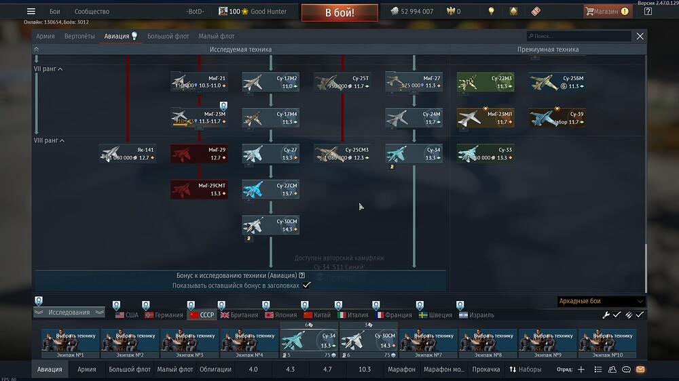
Task: Expand the Исследования panel
Action: [69, 313]
